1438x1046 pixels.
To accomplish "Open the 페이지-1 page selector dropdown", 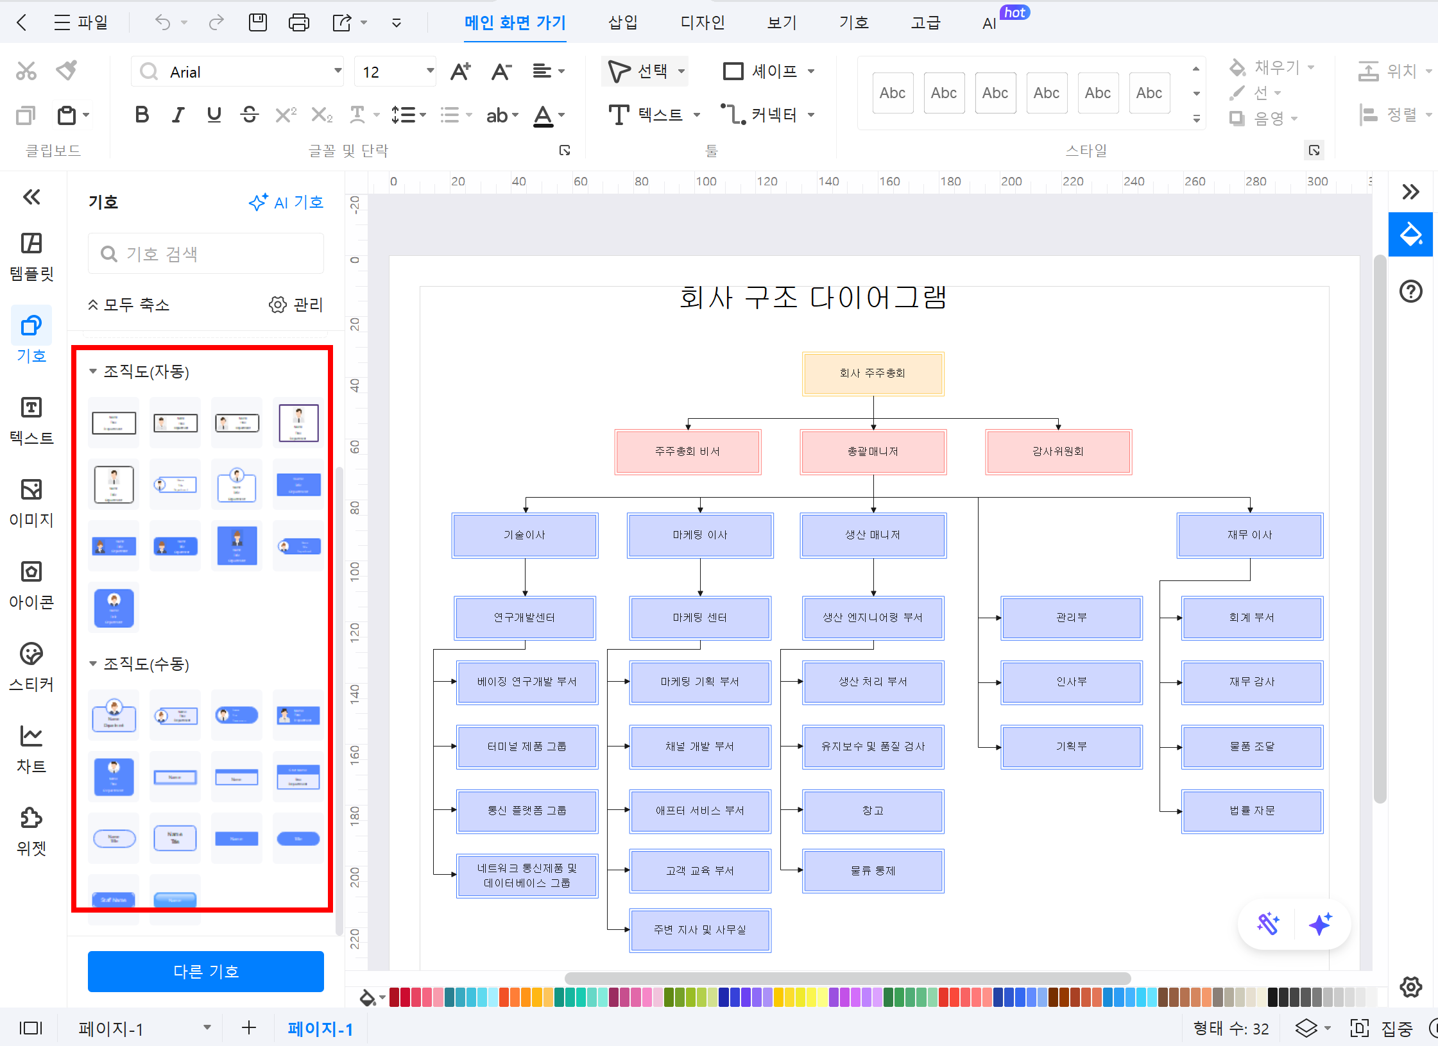I will point(207,1028).
